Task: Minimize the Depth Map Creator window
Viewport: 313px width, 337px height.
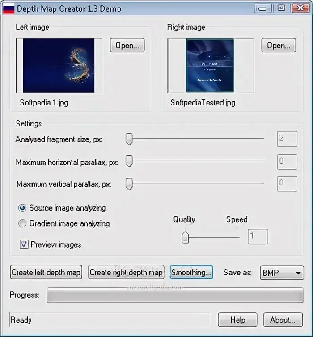Action: click(263, 8)
